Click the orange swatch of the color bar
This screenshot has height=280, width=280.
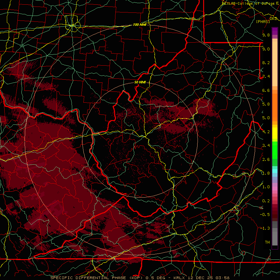(275, 107)
